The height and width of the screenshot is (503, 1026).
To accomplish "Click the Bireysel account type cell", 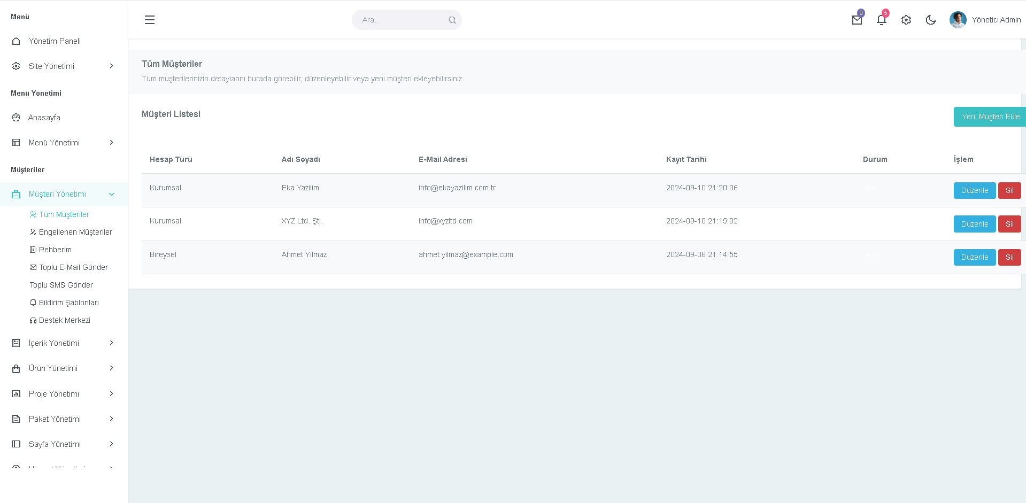I will pyautogui.click(x=163, y=254).
